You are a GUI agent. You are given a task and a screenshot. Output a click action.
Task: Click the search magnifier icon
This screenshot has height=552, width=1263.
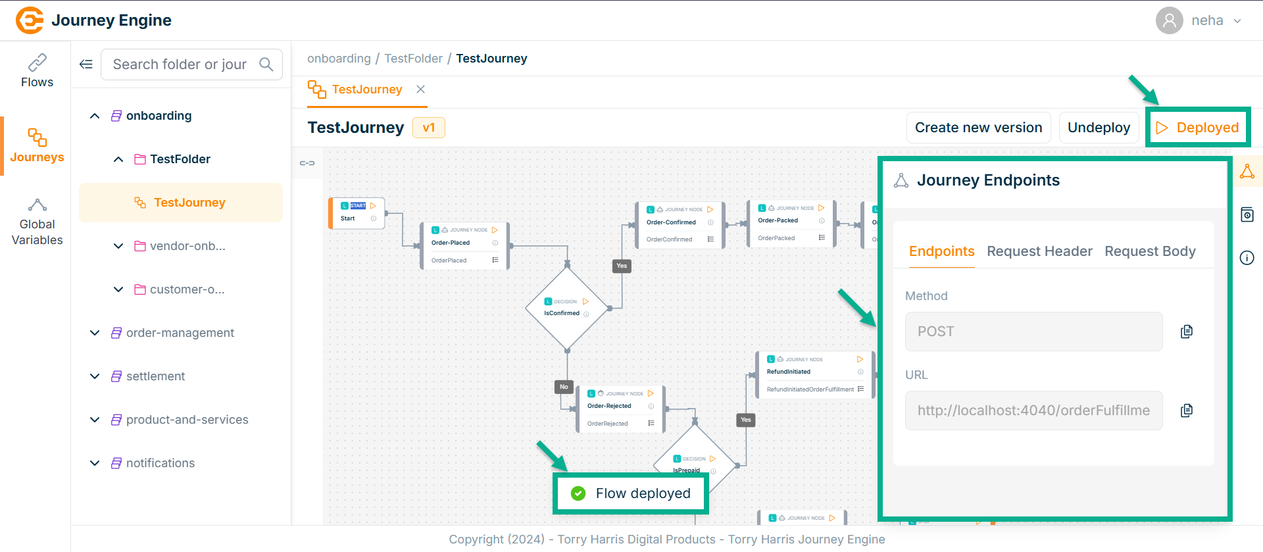266,64
